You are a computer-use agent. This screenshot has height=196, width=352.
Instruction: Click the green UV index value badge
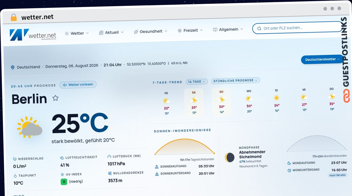pos(64,182)
